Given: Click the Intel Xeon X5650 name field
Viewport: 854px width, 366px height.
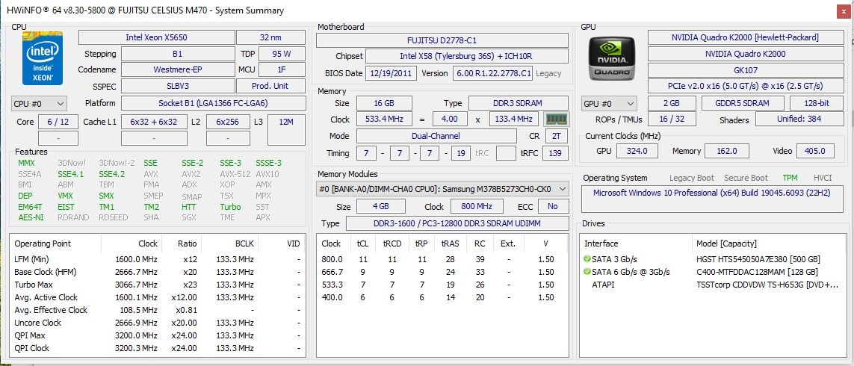Looking at the screenshot, I should click(x=157, y=37).
